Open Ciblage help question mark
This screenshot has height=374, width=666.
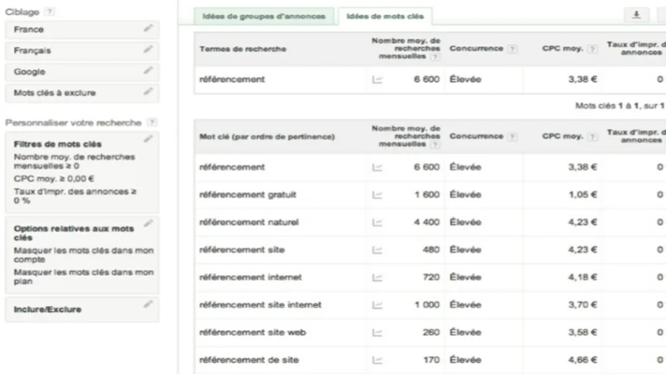[x=49, y=12]
